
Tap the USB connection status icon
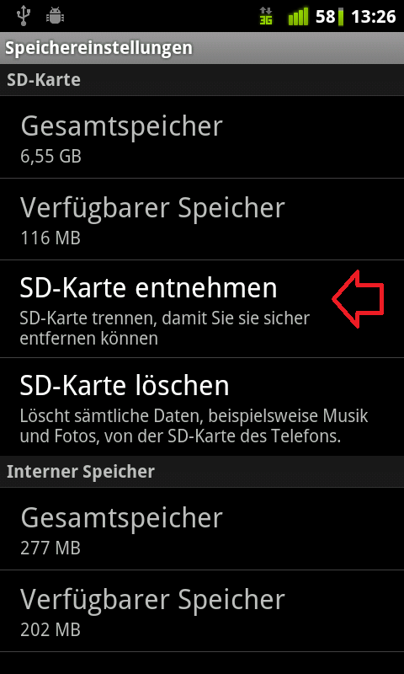pos(24,16)
